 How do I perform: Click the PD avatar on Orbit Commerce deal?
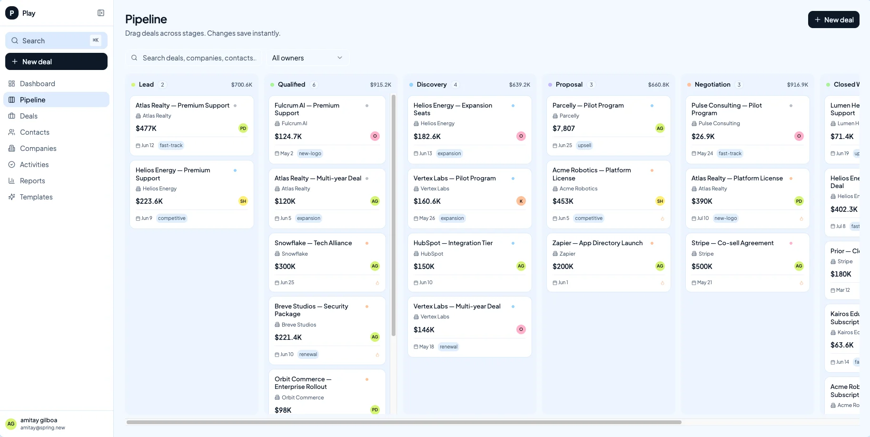pyautogui.click(x=375, y=410)
